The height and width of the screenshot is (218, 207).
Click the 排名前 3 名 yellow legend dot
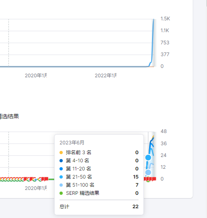coord(61,153)
